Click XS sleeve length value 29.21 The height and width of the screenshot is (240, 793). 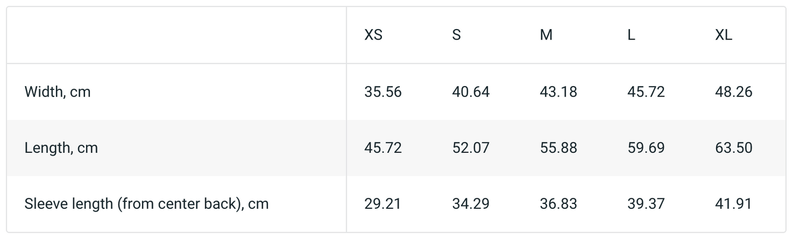click(x=383, y=204)
